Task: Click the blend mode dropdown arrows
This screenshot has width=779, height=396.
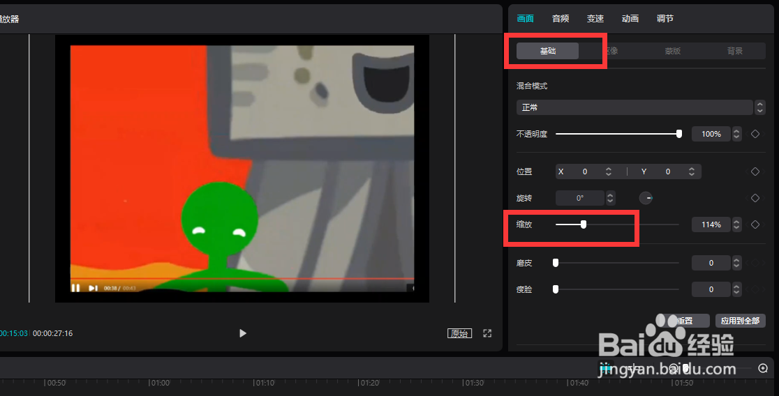Action: tap(759, 107)
